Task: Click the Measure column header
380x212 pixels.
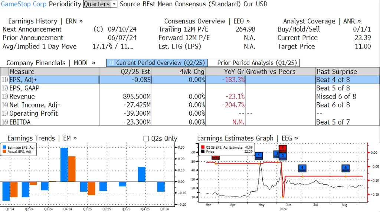Action: [54, 72]
